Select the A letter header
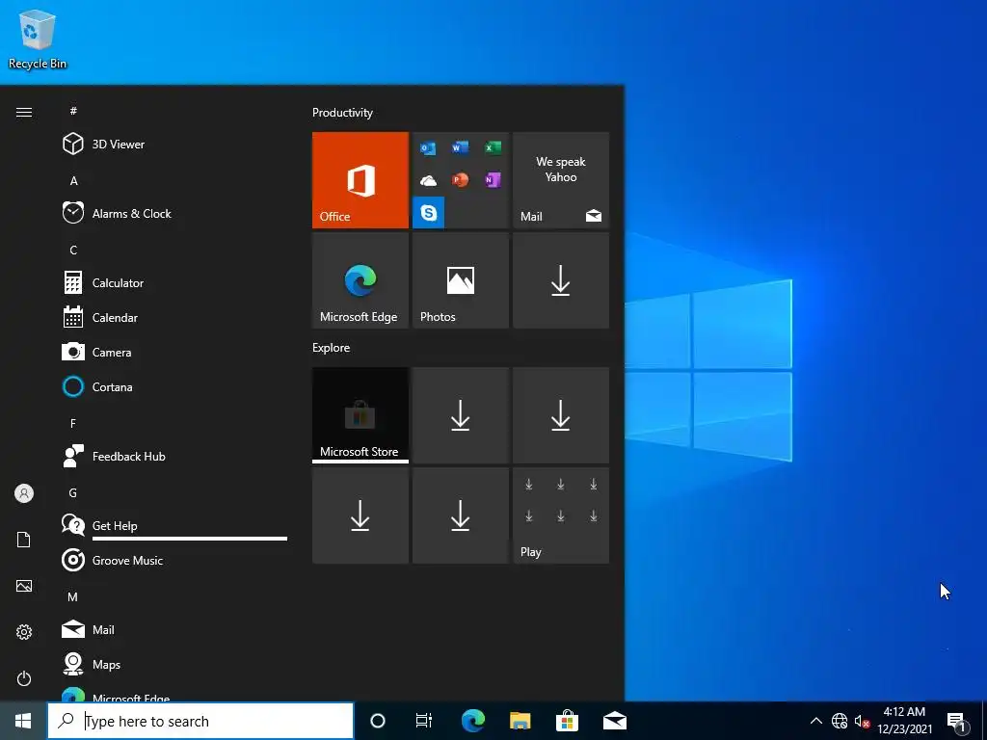Viewport: 987px width, 740px height. pyautogui.click(x=73, y=180)
